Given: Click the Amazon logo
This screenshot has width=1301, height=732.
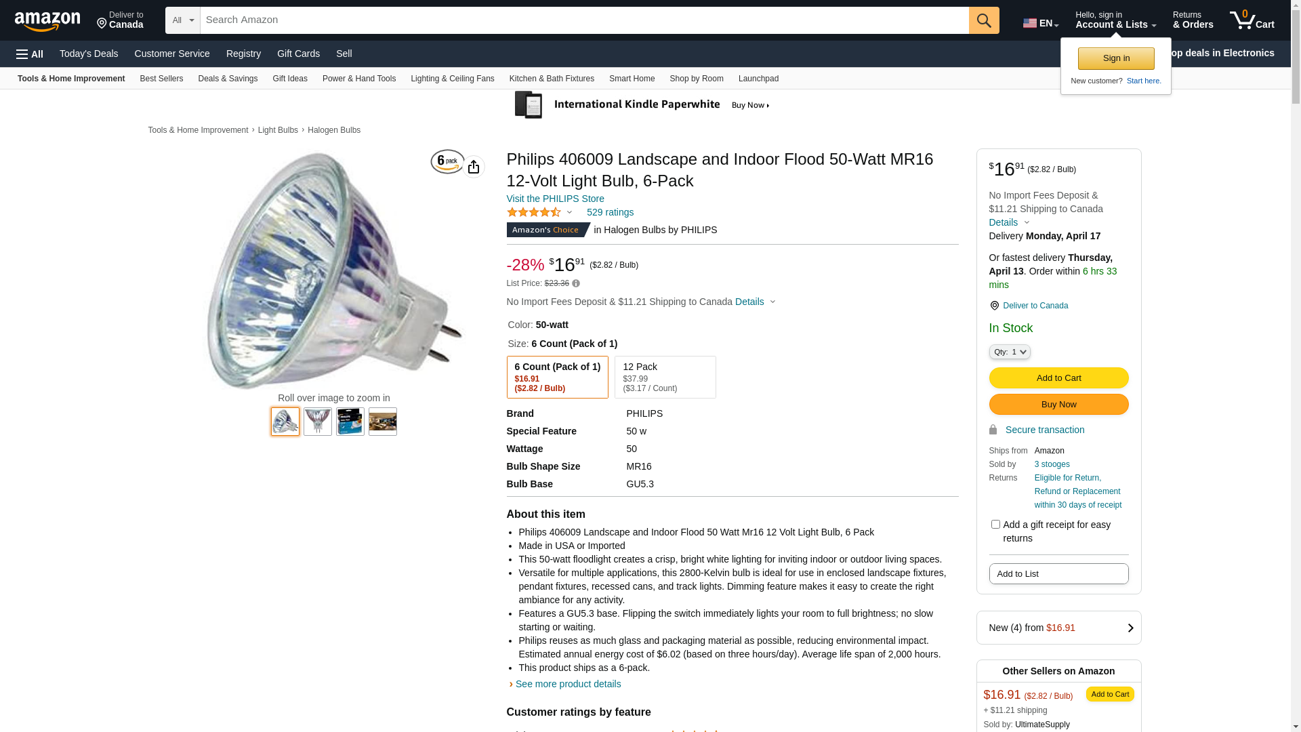Looking at the screenshot, I should pyautogui.click(x=47, y=22).
